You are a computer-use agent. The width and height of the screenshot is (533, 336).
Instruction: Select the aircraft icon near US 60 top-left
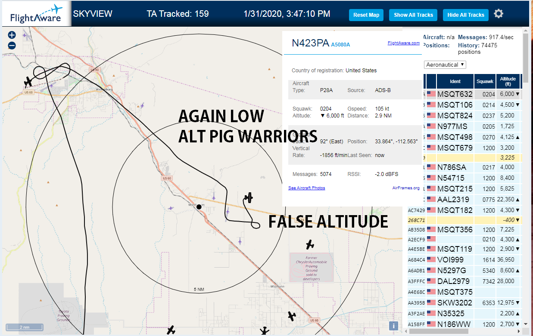pos(28,81)
